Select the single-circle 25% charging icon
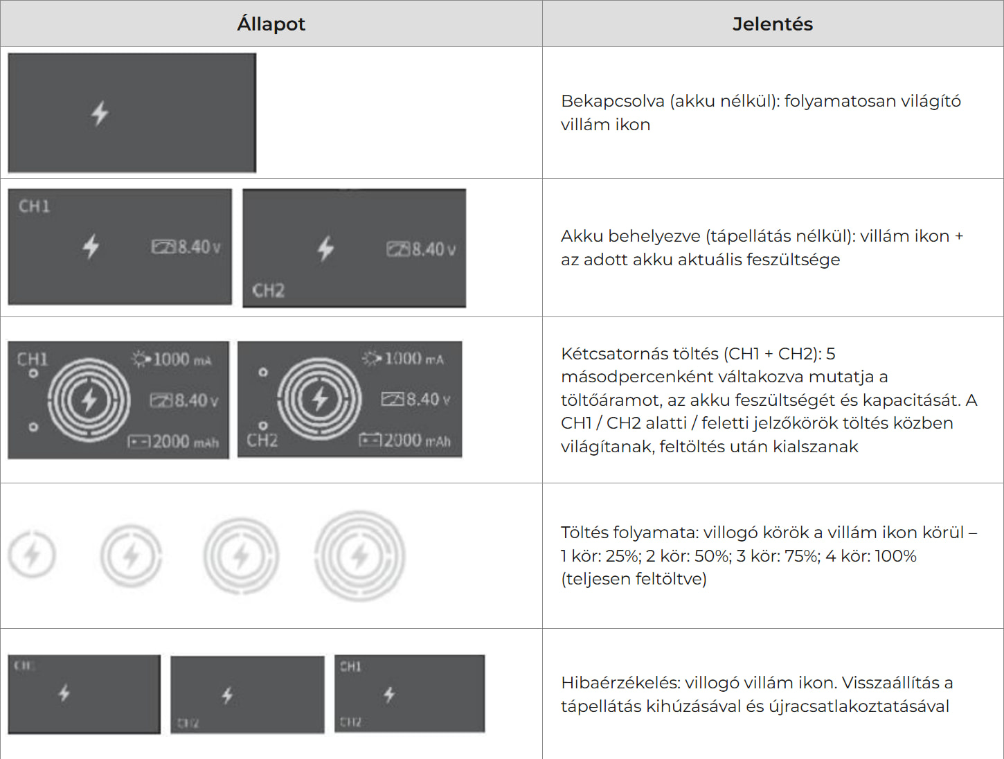Viewport: 1004px width, 759px height. tap(32, 555)
